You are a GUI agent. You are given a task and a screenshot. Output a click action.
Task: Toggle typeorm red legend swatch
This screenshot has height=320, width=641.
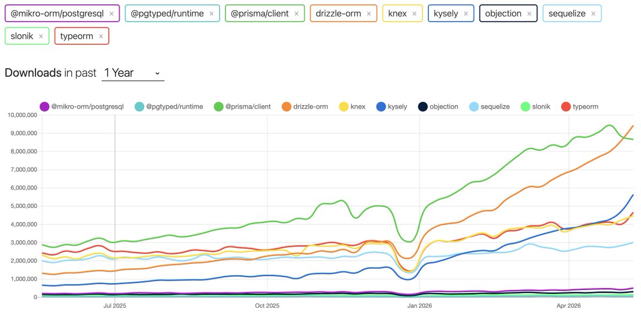click(x=566, y=107)
